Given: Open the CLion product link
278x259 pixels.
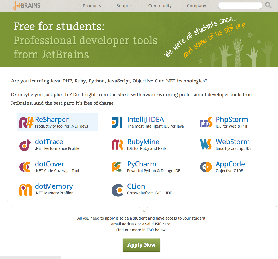Looking at the screenshot, I should click(136, 186).
